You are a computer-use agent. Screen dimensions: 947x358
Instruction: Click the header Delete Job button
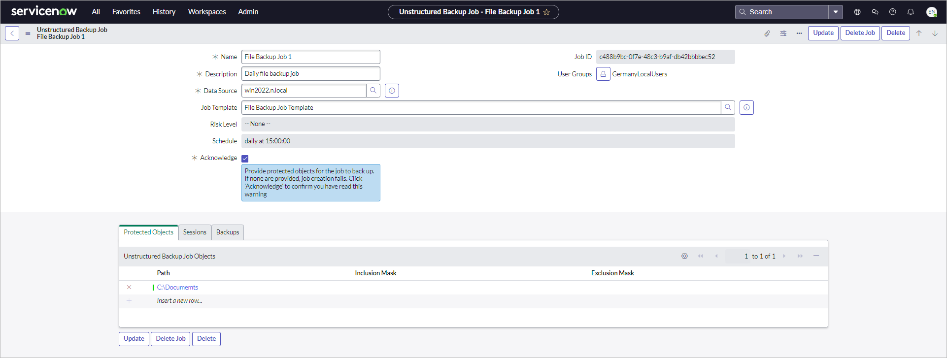(860, 33)
